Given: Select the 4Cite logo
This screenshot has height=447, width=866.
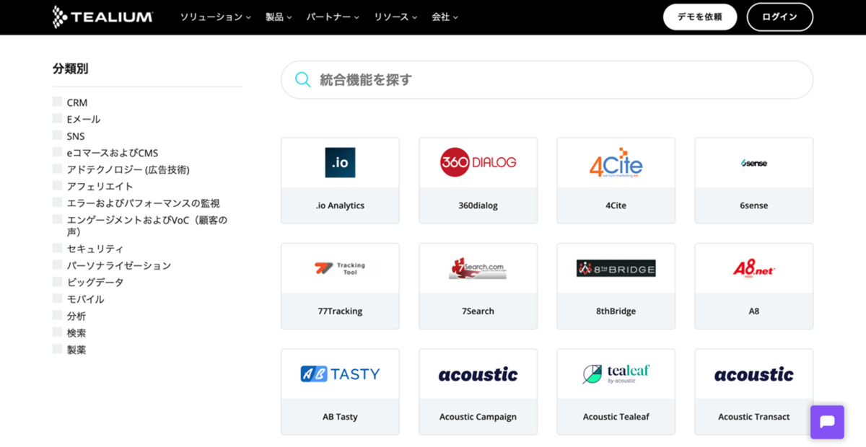Looking at the screenshot, I should click(x=616, y=162).
